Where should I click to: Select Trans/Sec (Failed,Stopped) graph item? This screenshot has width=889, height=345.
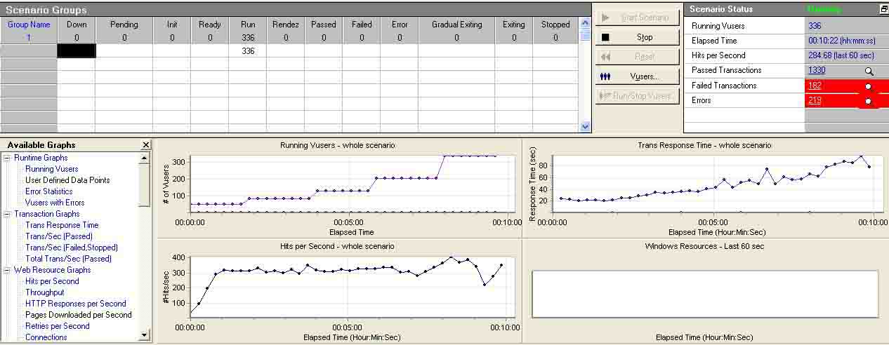72,248
